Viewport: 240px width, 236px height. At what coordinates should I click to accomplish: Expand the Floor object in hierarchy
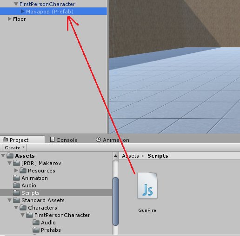10,19
